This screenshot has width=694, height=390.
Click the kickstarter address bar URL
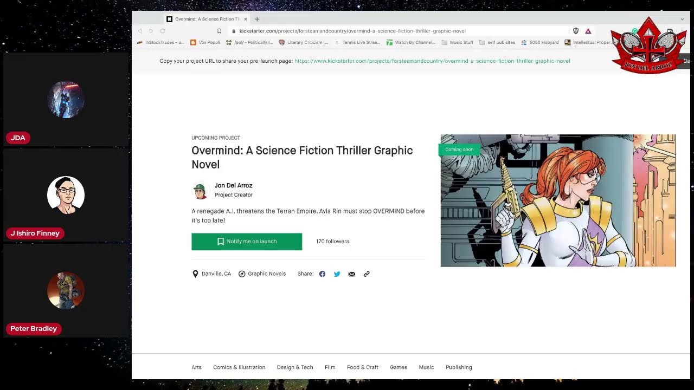click(352, 31)
